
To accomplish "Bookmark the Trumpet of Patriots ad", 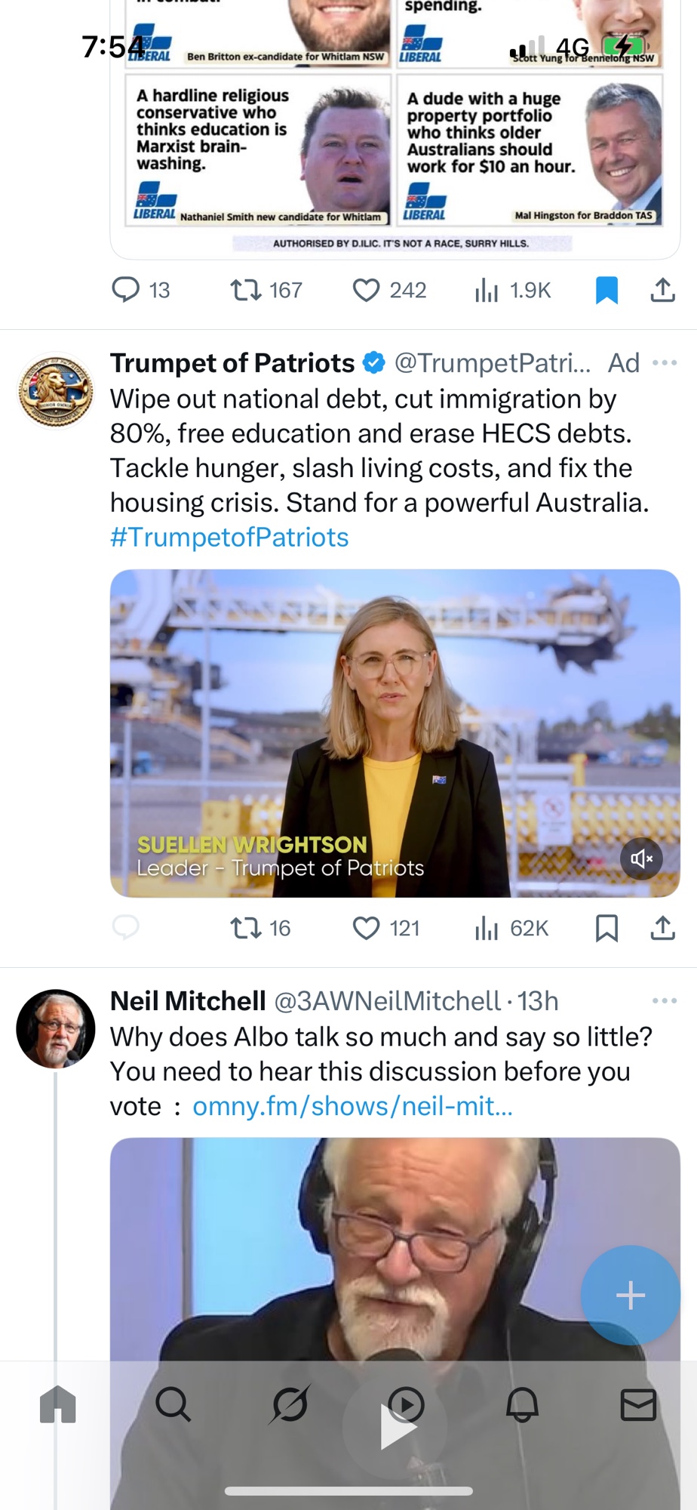I will [606, 928].
